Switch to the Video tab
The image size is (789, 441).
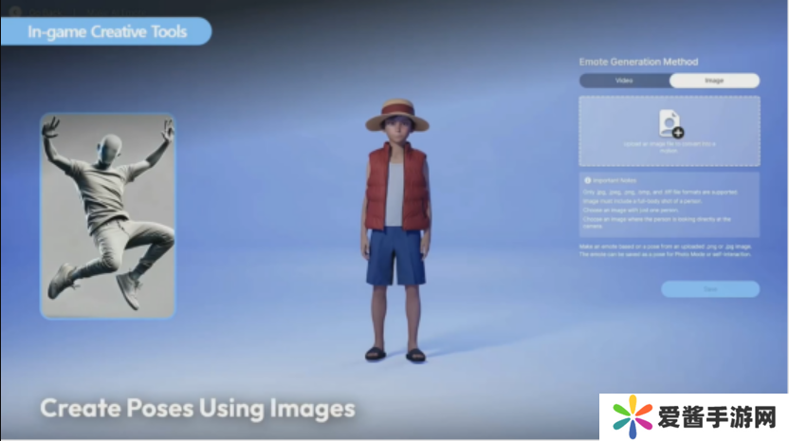click(x=624, y=81)
